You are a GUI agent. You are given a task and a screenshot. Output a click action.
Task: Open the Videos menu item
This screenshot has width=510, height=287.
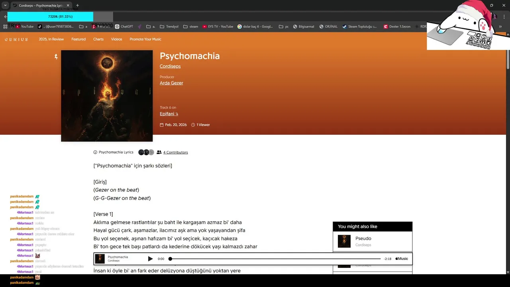[x=117, y=39]
